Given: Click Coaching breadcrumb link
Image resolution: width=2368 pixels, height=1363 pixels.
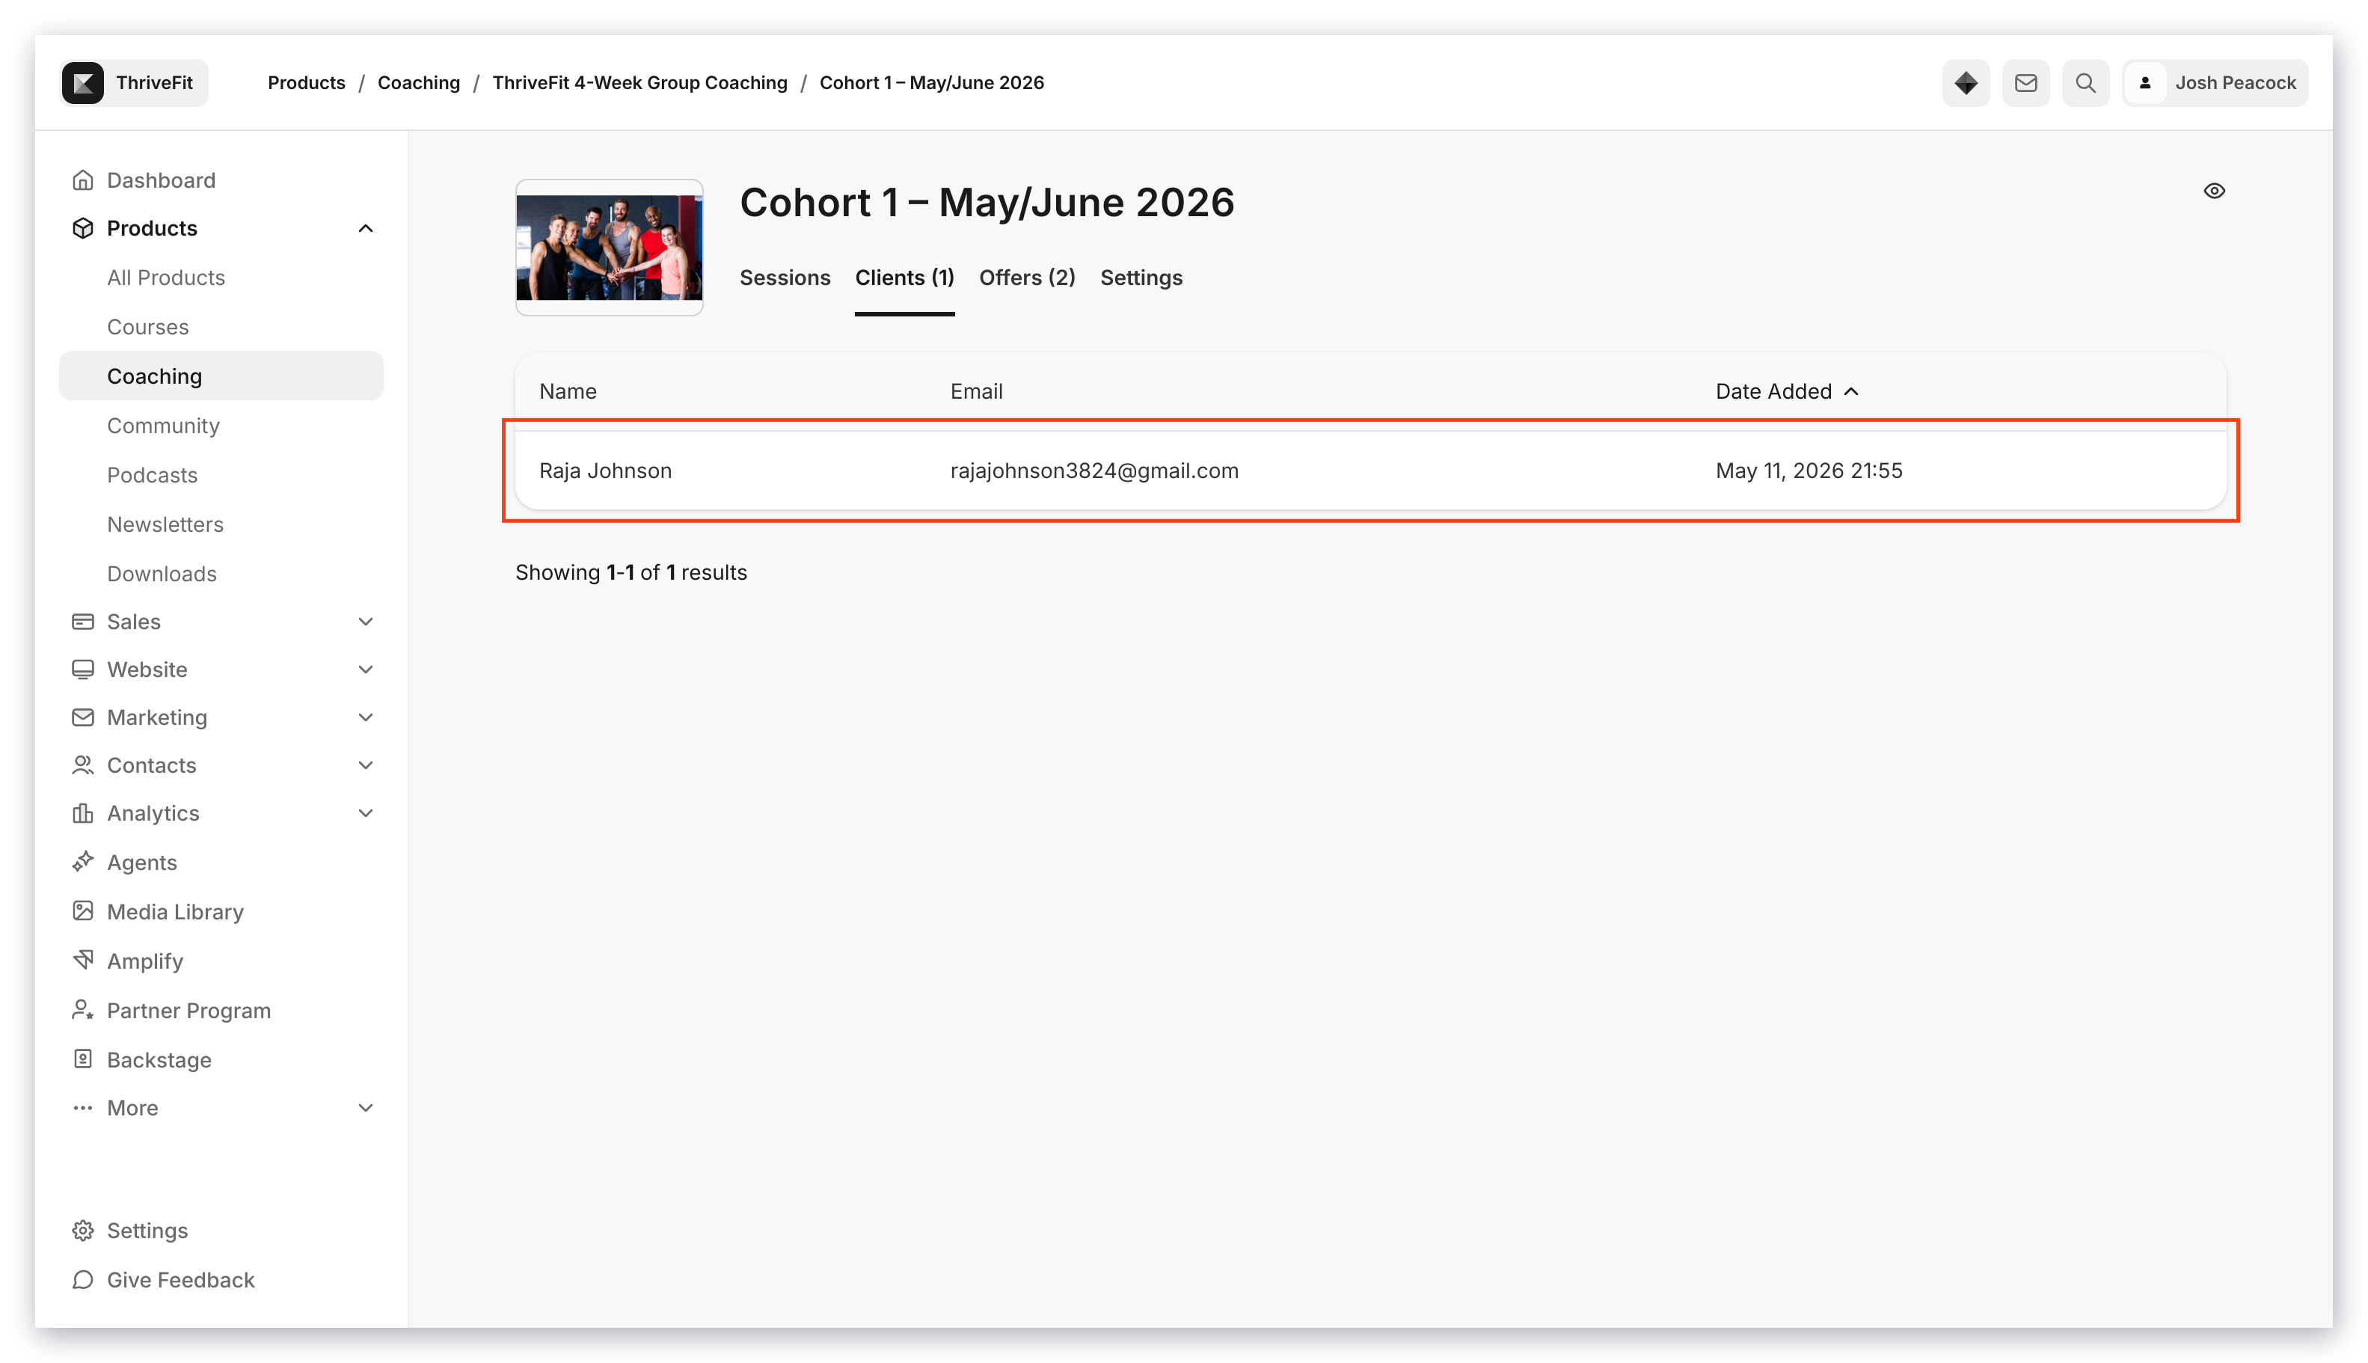Looking at the screenshot, I should 418,82.
